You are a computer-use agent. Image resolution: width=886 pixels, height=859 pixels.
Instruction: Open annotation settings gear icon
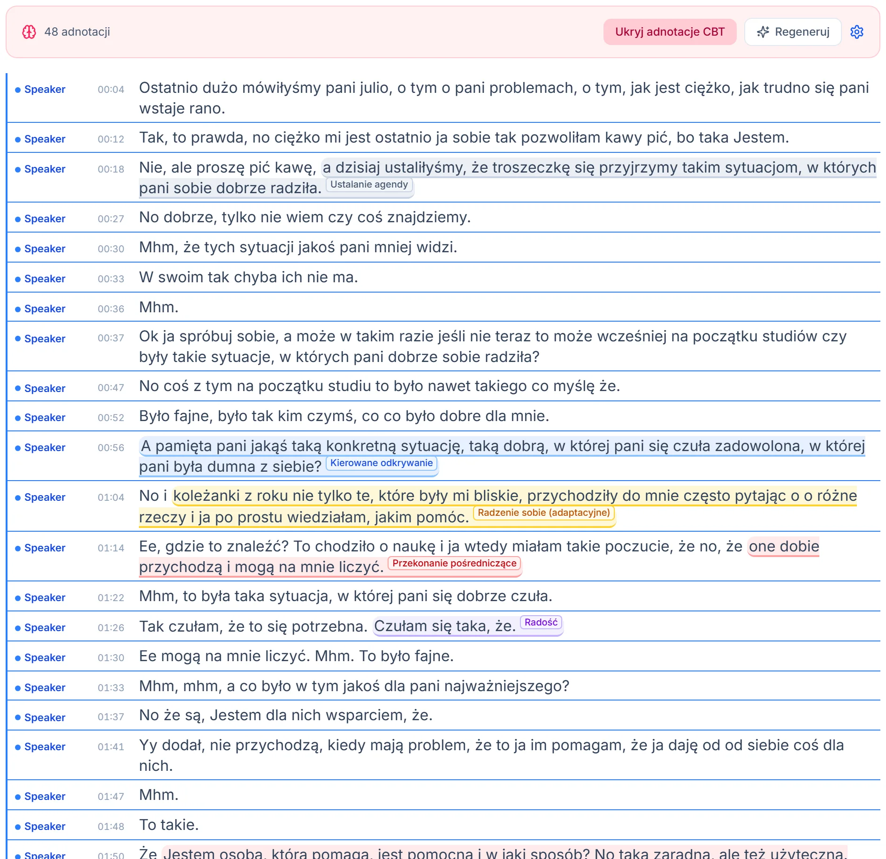857,32
